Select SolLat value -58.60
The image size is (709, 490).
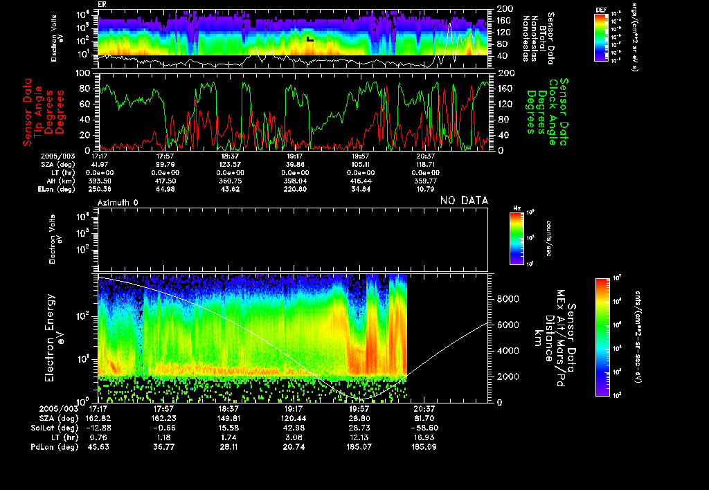(424, 428)
